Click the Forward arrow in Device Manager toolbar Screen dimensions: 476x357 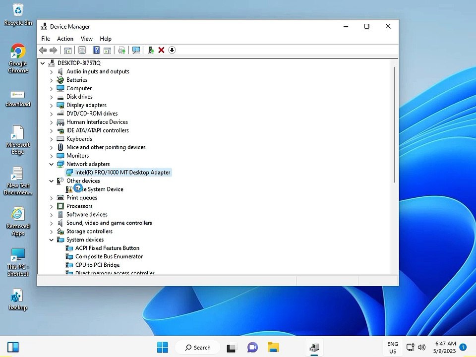[x=53, y=50]
